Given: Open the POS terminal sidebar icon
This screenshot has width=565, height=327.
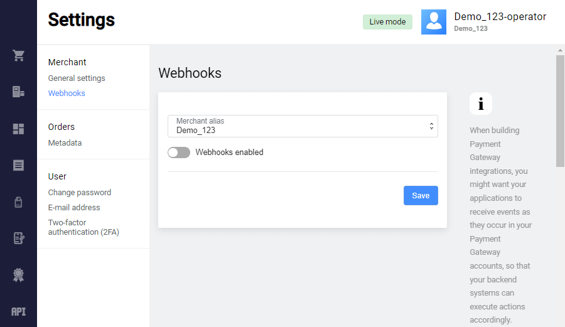Looking at the screenshot, I should [18, 92].
